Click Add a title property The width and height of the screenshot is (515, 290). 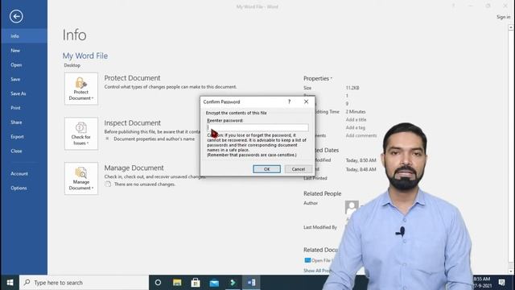click(x=356, y=120)
